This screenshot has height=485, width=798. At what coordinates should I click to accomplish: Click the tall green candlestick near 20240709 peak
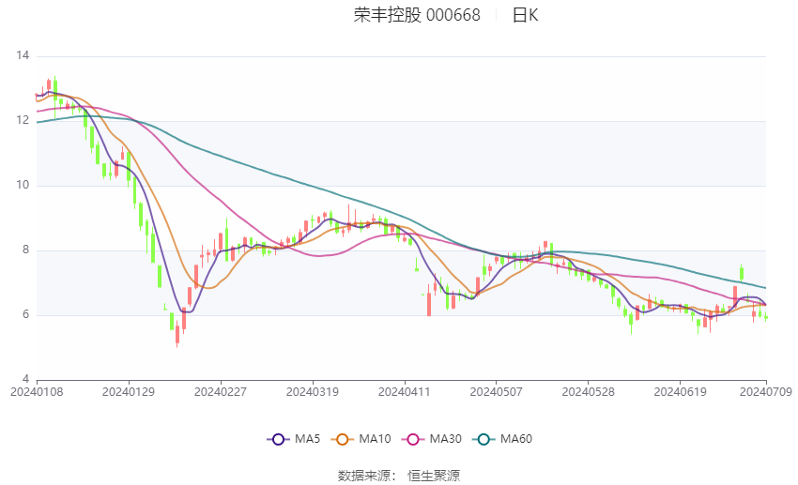point(742,273)
